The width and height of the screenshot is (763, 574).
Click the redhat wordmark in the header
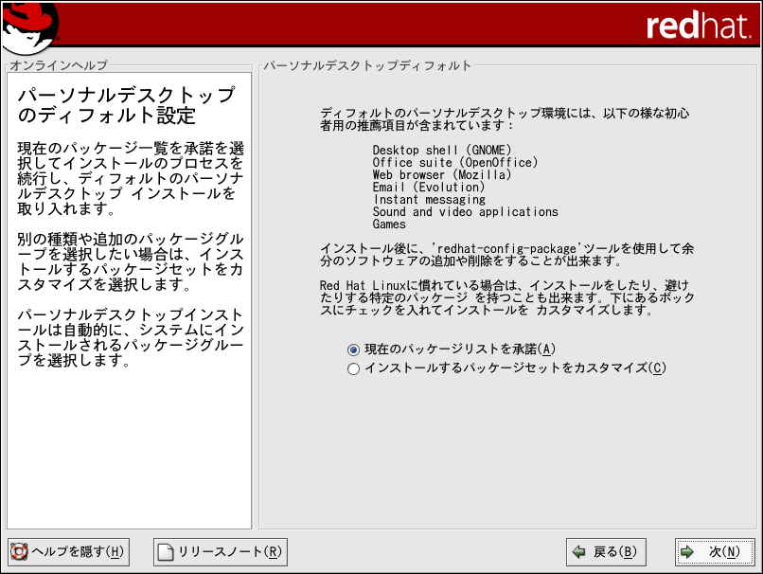(x=696, y=27)
